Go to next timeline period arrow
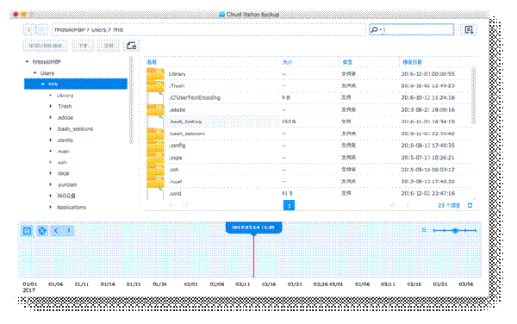Image resolution: width=517 pixels, height=324 pixels. [x=69, y=231]
